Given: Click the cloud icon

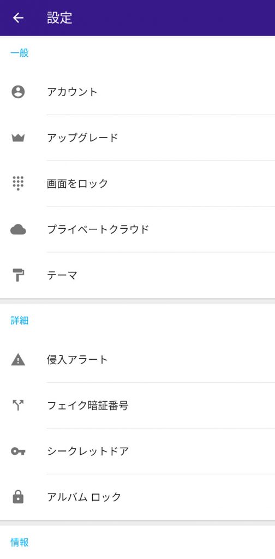Looking at the screenshot, I should [x=18, y=230].
